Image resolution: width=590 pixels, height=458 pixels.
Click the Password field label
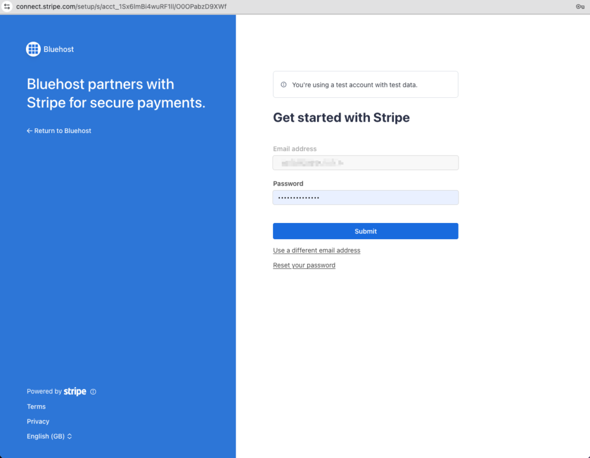(x=288, y=184)
